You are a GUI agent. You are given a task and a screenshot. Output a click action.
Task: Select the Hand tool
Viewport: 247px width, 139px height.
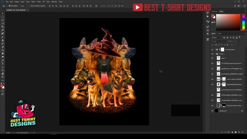pos(3,74)
